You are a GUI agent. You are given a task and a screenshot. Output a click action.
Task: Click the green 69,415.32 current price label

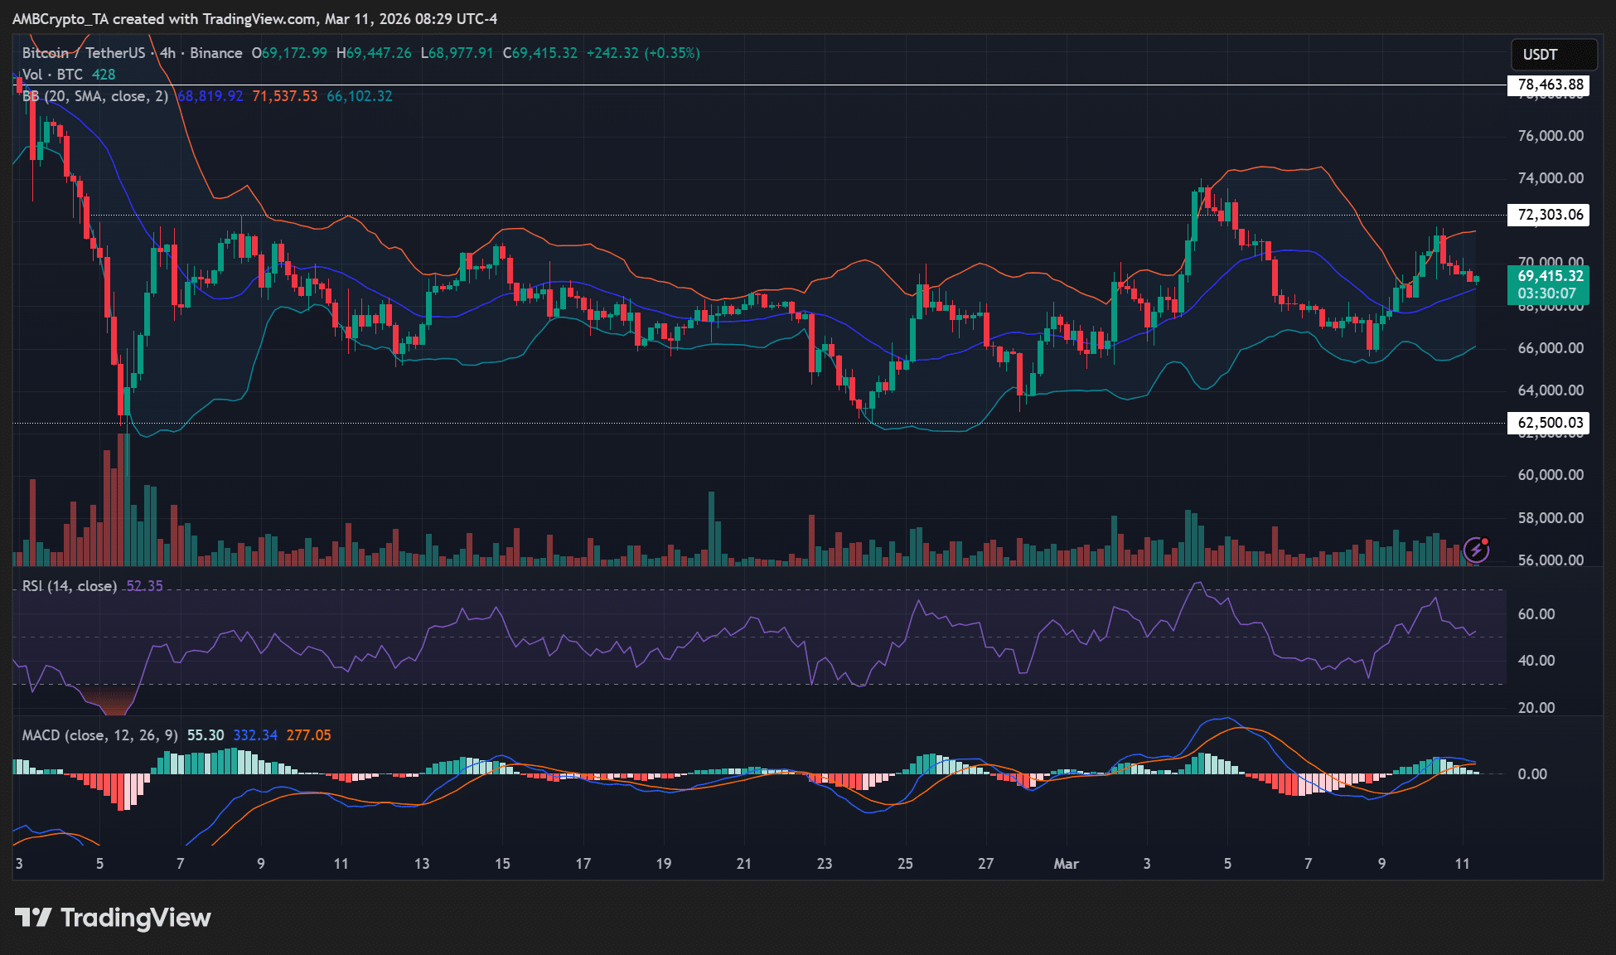coord(1549,276)
